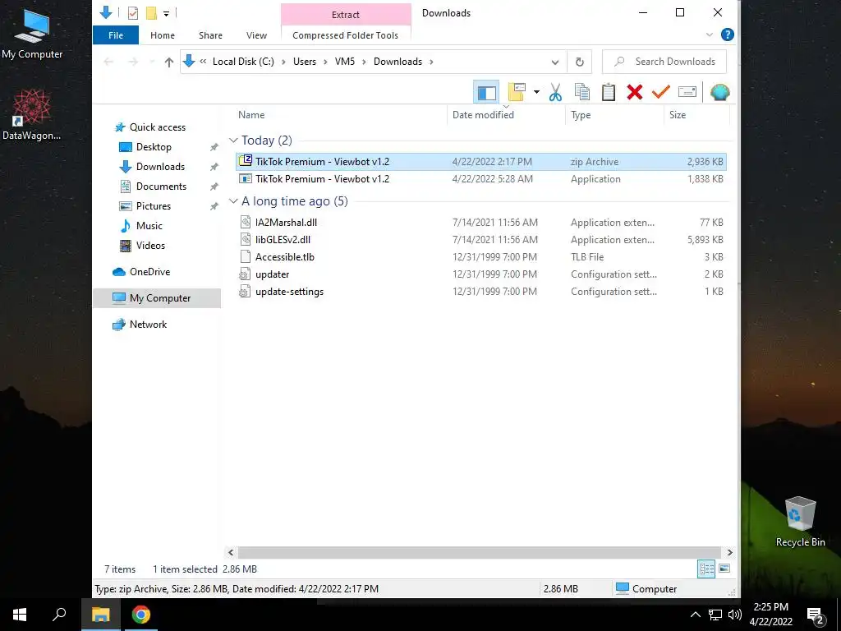Image resolution: width=841 pixels, height=631 pixels.
Task: Switch to the View ribbon tab
Action: point(256,35)
